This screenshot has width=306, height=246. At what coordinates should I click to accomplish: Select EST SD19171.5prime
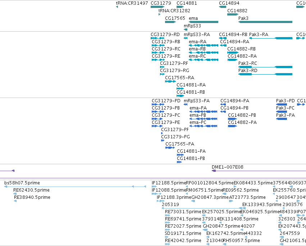coord(183,233)
